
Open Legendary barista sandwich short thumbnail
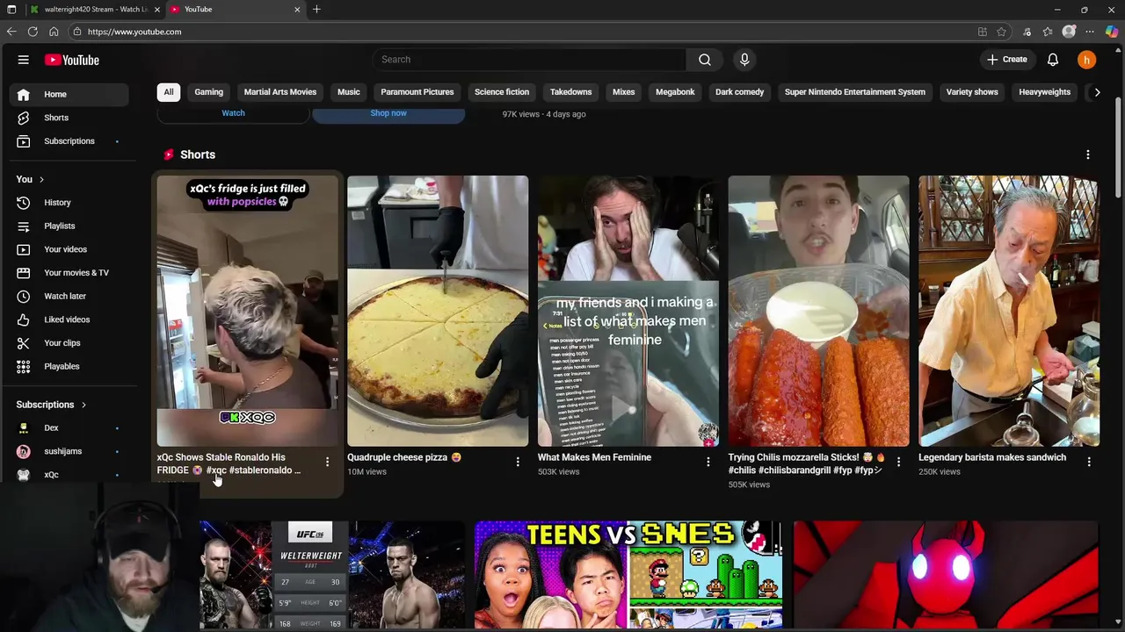(x=1009, y=311)
